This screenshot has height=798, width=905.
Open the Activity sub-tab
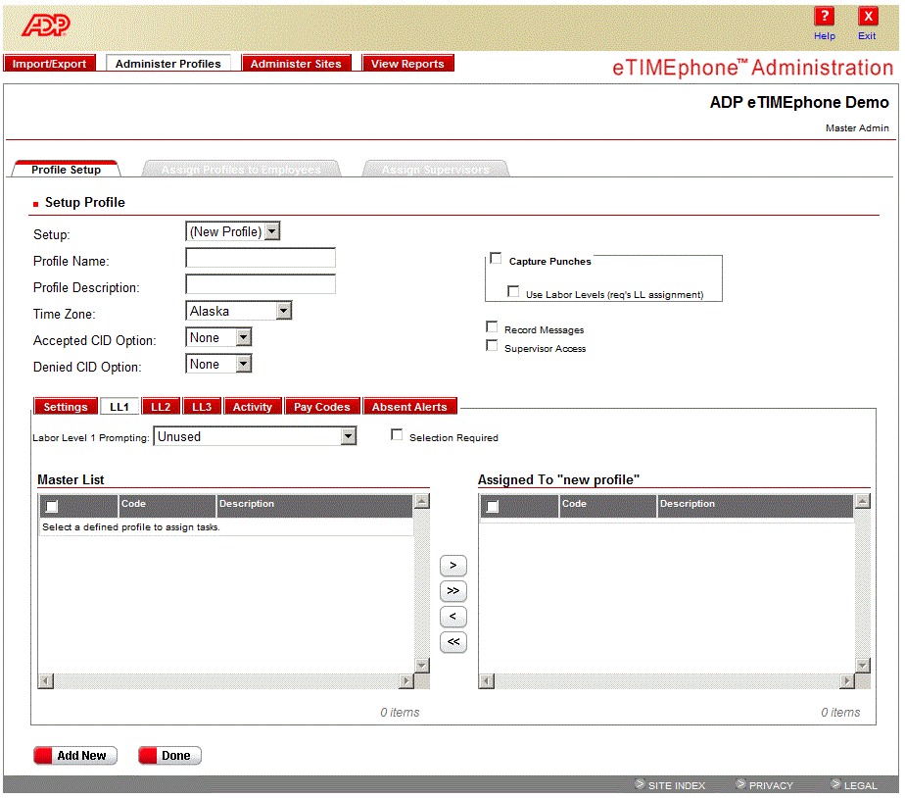click(x=253, y=407)
